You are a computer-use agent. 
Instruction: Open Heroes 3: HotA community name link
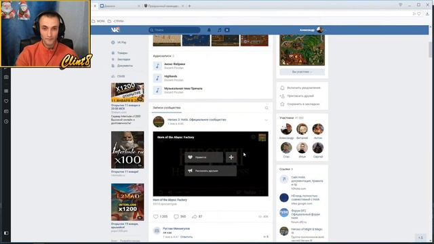(x=197, y=120)
